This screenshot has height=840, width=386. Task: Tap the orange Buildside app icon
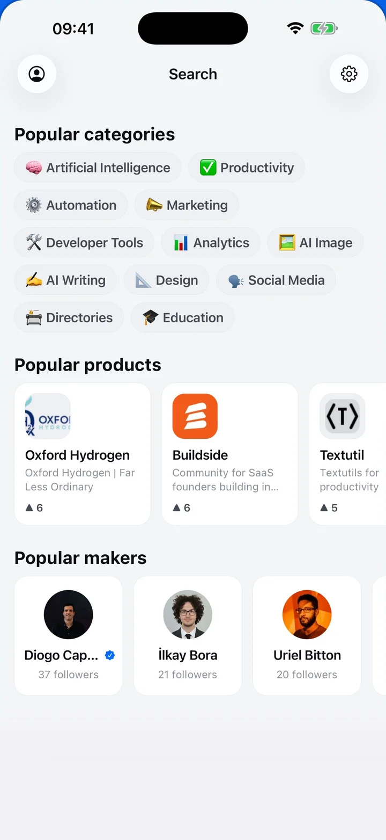pyautogui.click(x=195, y=416)
